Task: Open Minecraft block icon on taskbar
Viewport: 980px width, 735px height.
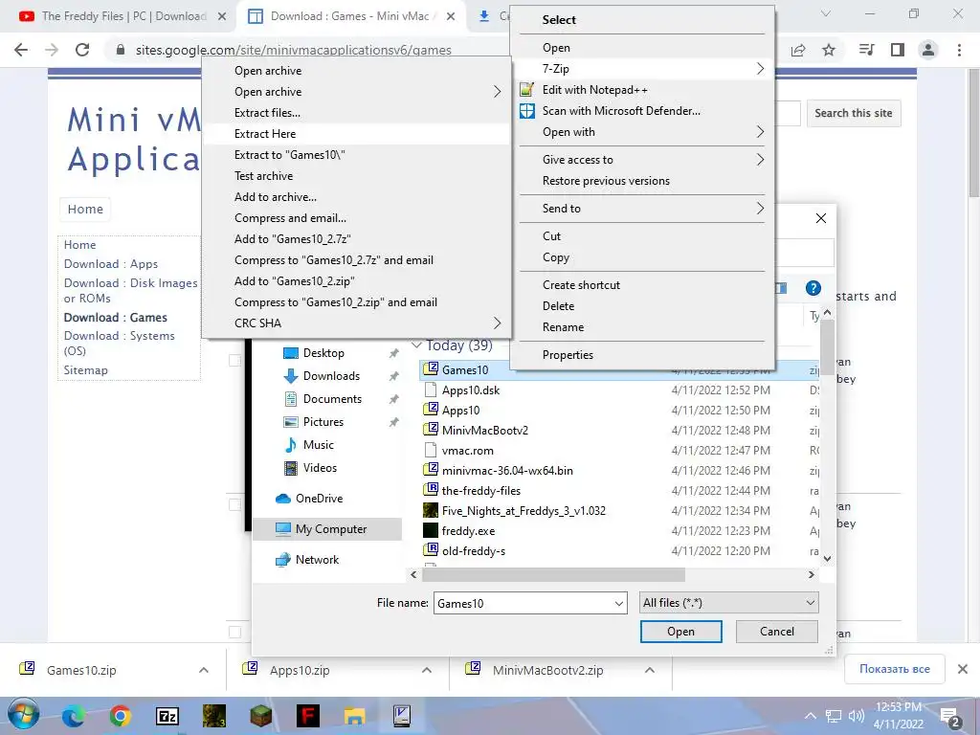Action: tap(260, 716)
